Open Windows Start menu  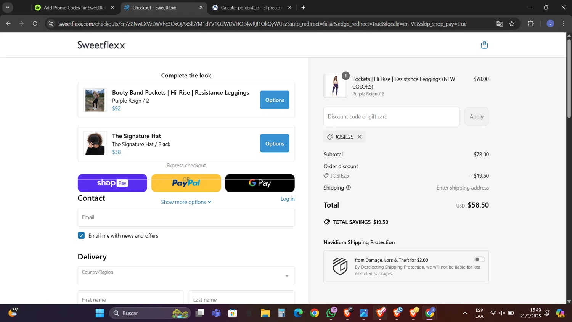[x=100, y=313]
